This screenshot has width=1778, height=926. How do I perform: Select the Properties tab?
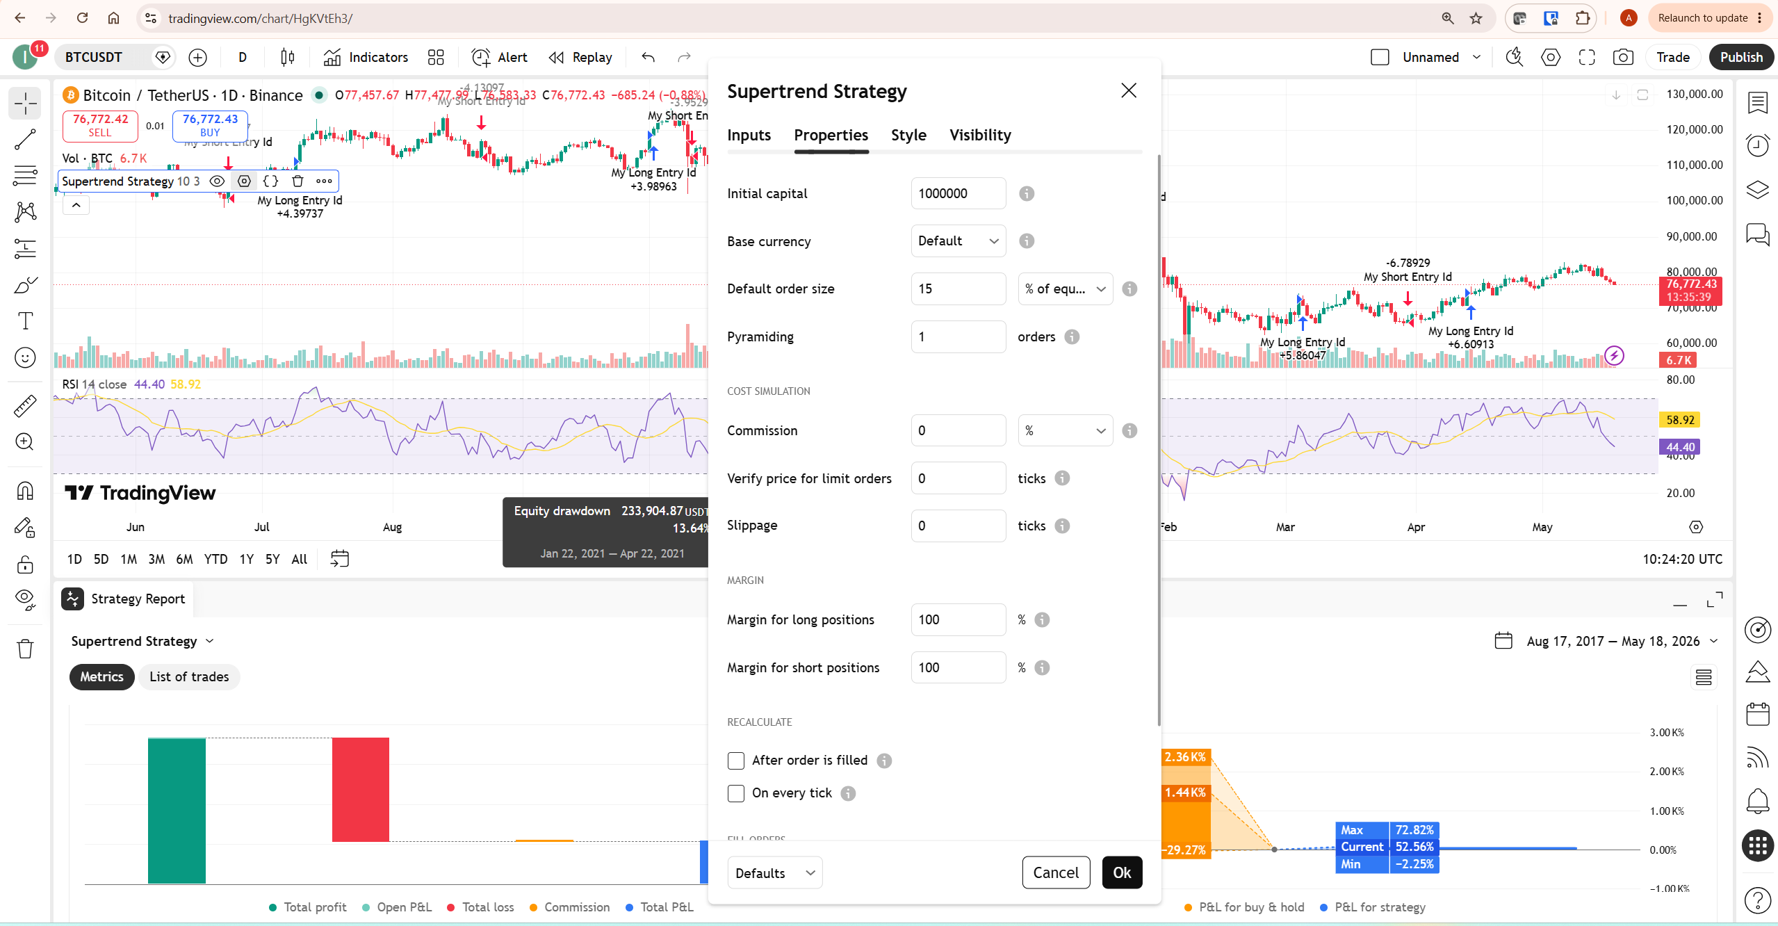click(831, 135)
